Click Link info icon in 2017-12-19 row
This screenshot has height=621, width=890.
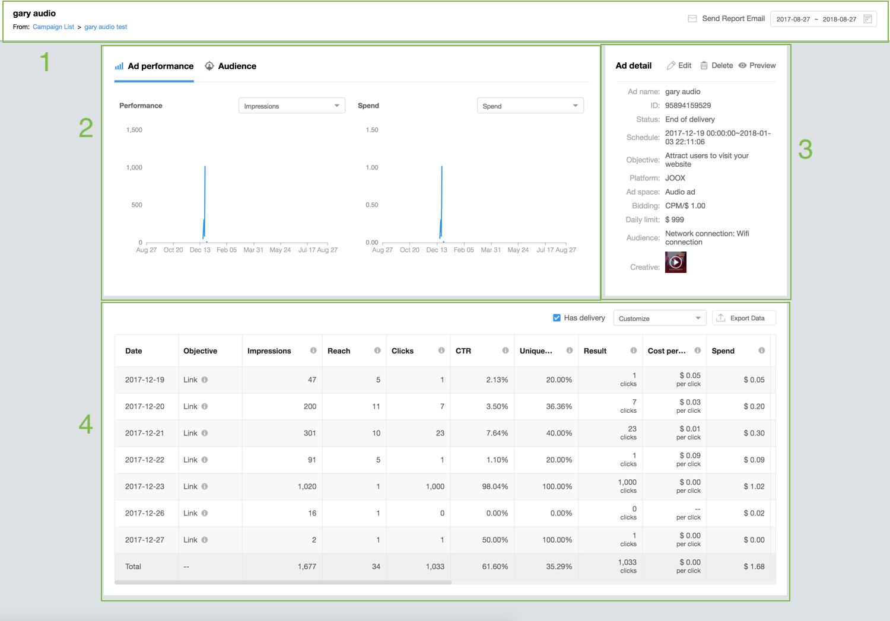click(x=205, y=380)
